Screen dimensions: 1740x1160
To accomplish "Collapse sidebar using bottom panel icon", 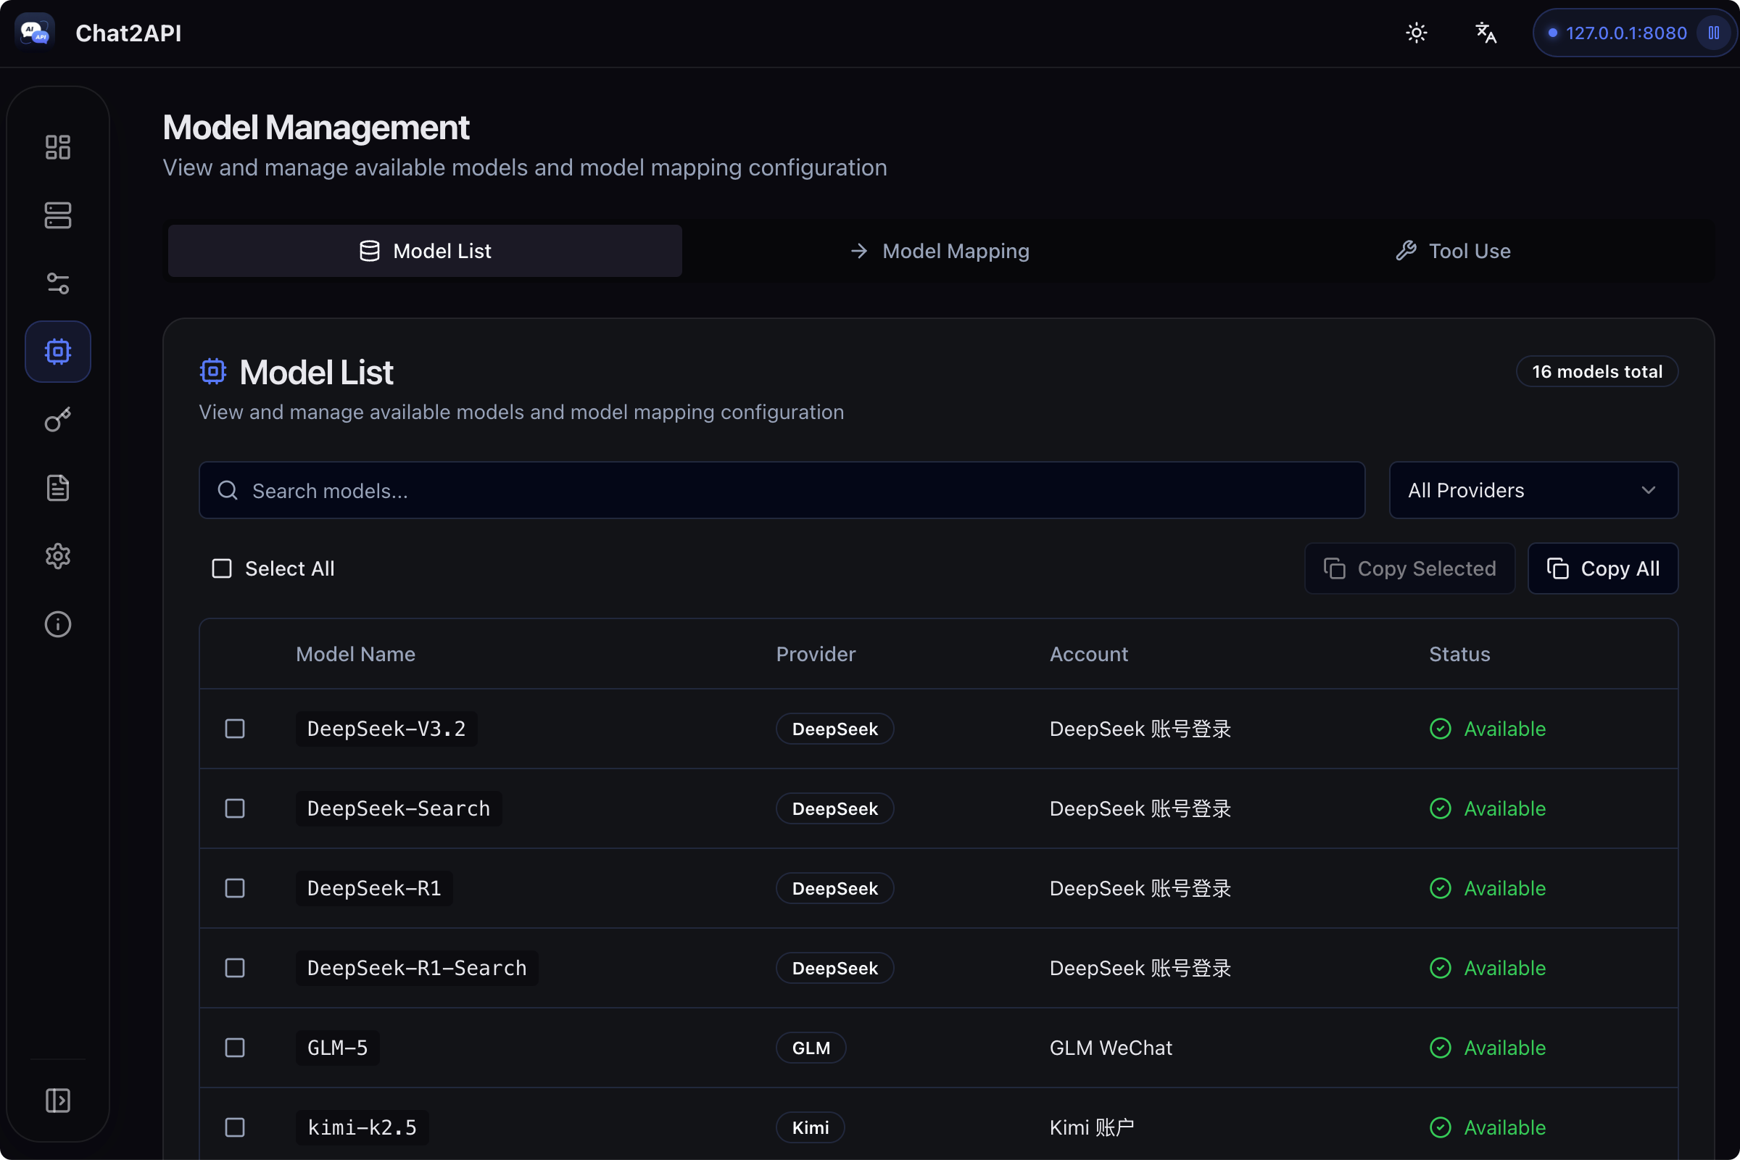I will click(x=58, y=1100).
